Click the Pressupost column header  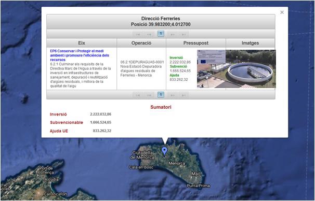[x=196, y=43]
